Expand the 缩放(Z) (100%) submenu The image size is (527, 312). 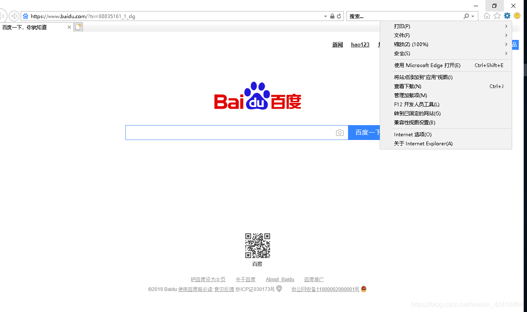point(446,44)
